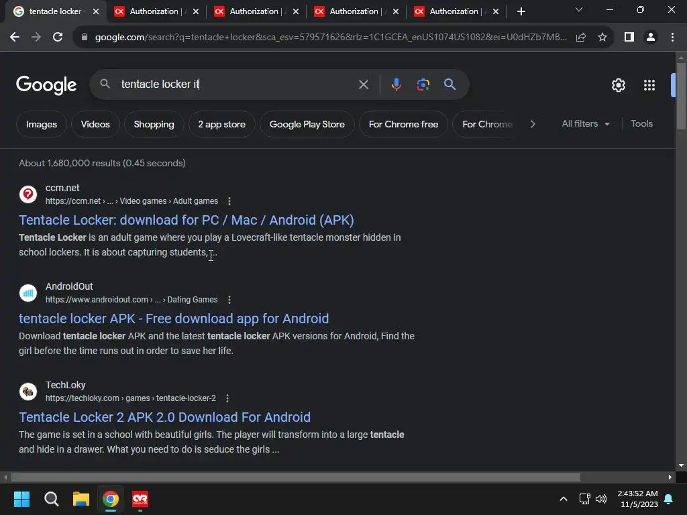Open the Chrome profile avatar

pos(651,38)
